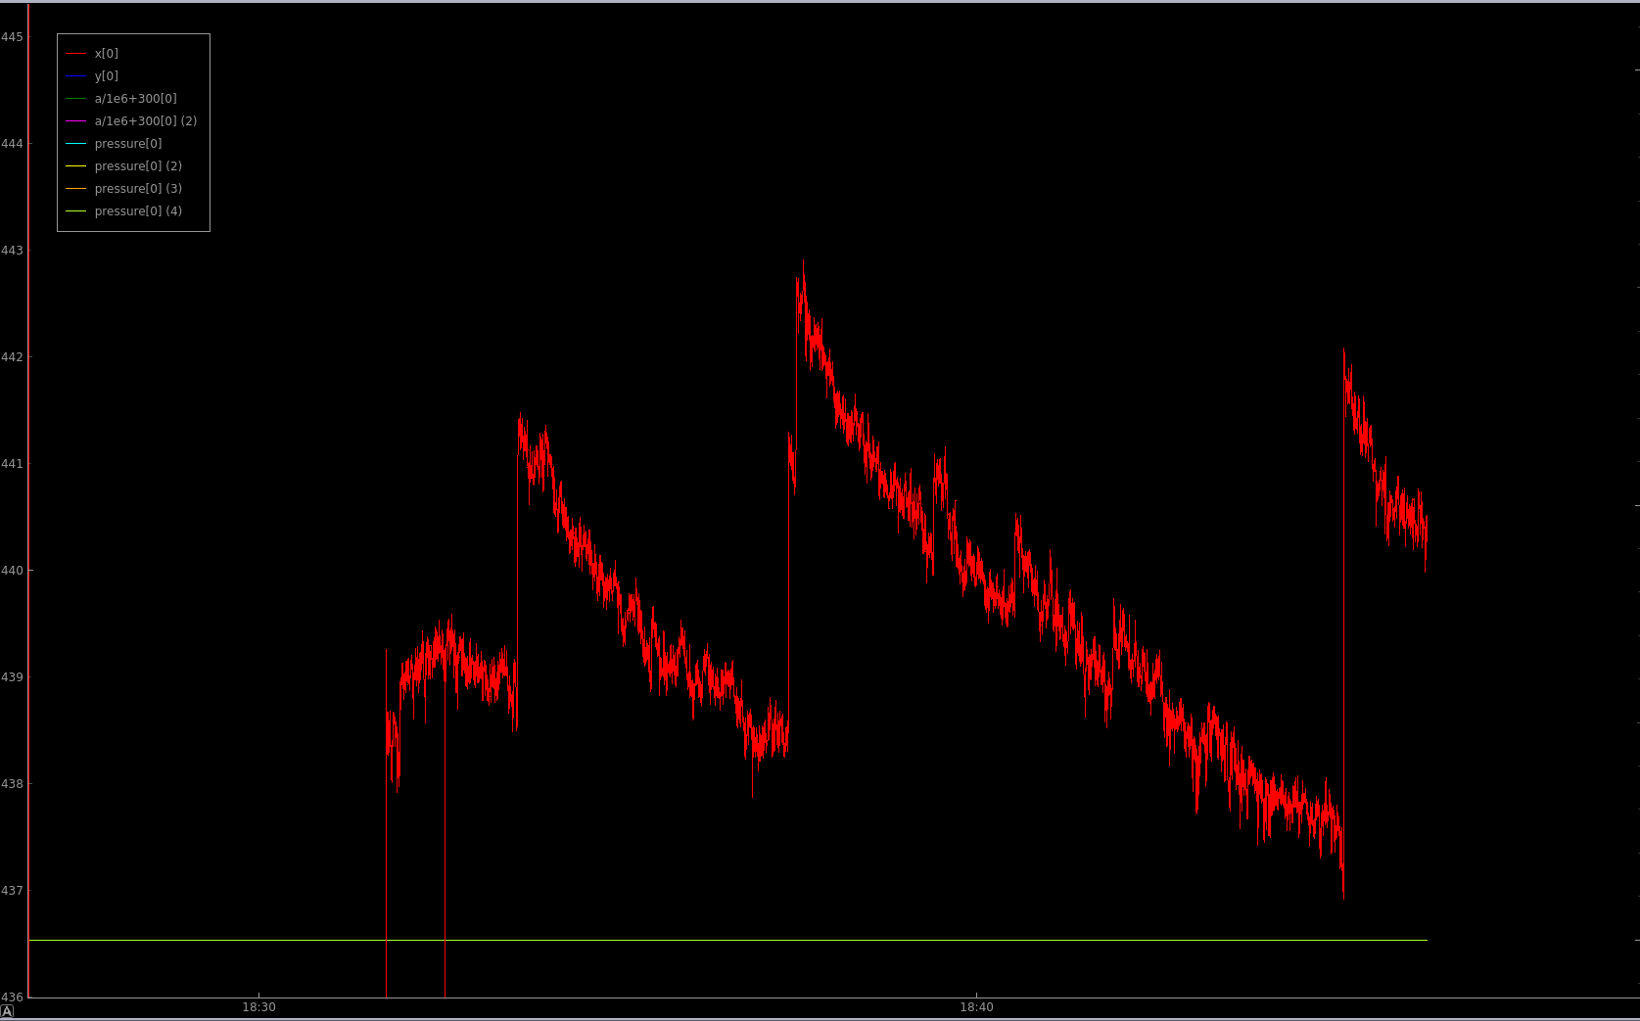Image resolution: width=1640 pixels, height=1021 pixels.
Task: Click the highest red curve peak near 443
Action: pos(803,262)
